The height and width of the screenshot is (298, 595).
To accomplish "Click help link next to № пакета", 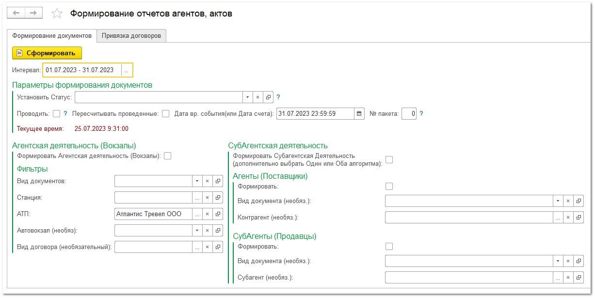I will tap(420, 113).
